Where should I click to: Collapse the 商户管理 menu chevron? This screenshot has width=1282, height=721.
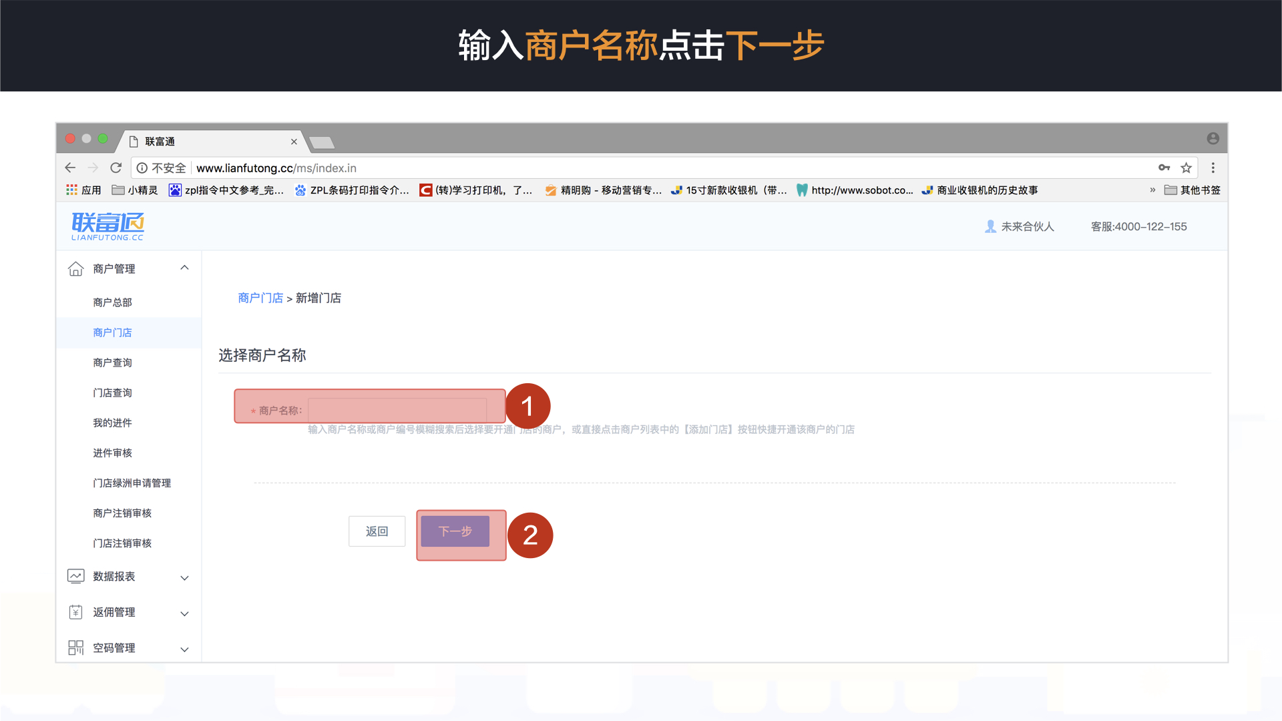185,268
